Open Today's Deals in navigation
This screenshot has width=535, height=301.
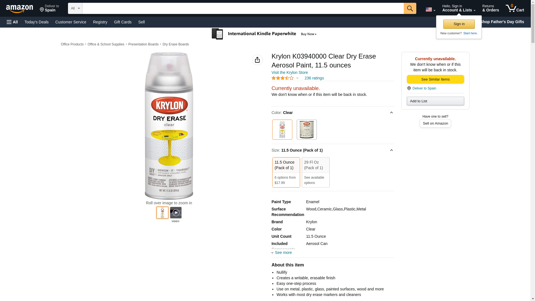point(37,22)
